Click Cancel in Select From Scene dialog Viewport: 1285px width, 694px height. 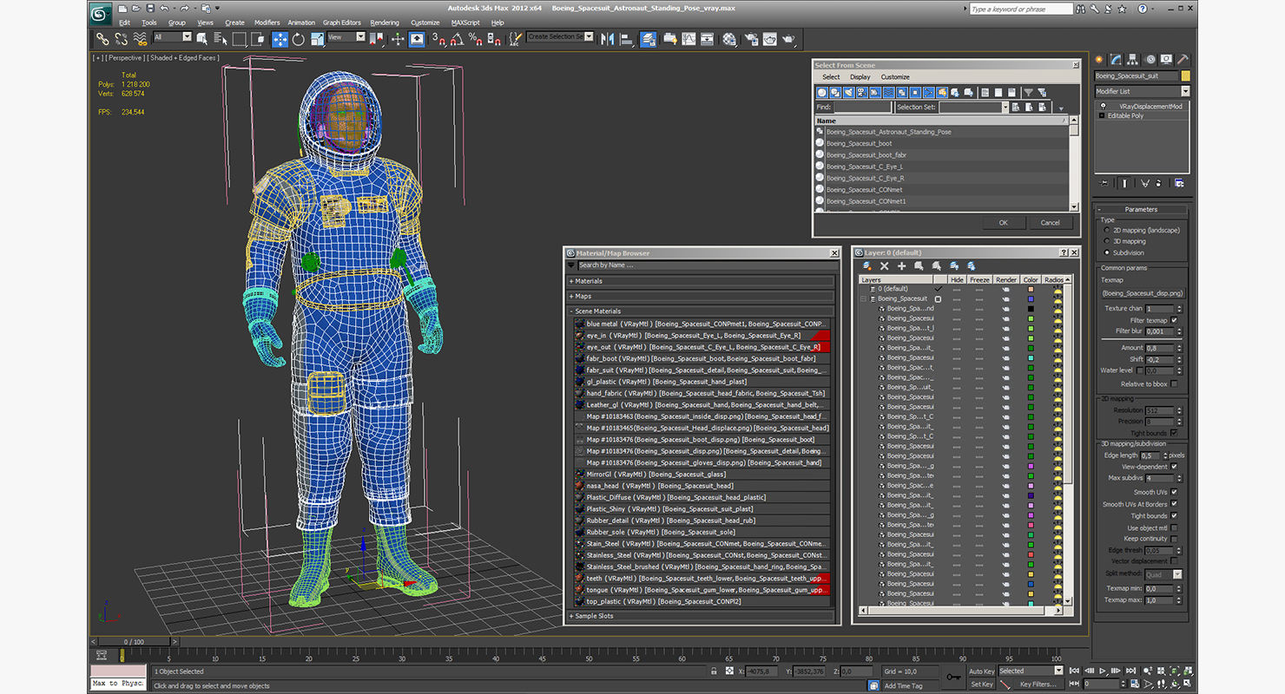1050,223
